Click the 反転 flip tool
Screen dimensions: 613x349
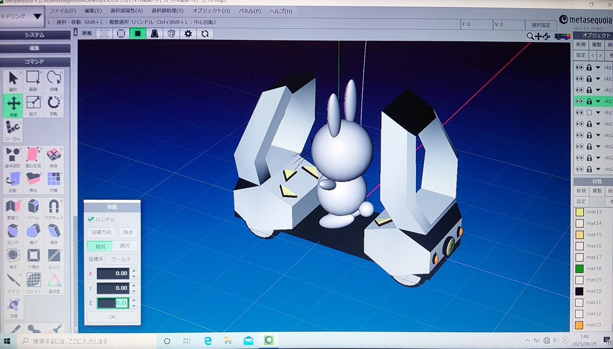click(x=13, y=182)
